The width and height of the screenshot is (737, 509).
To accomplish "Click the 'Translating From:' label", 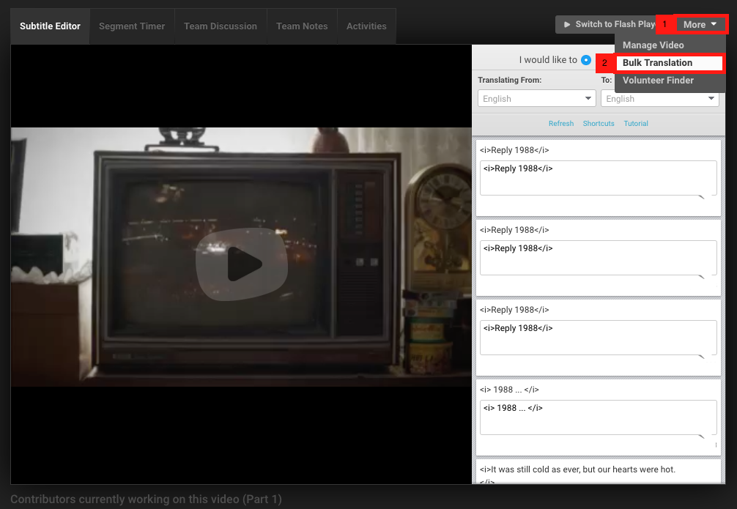I will tap(509, 80).
